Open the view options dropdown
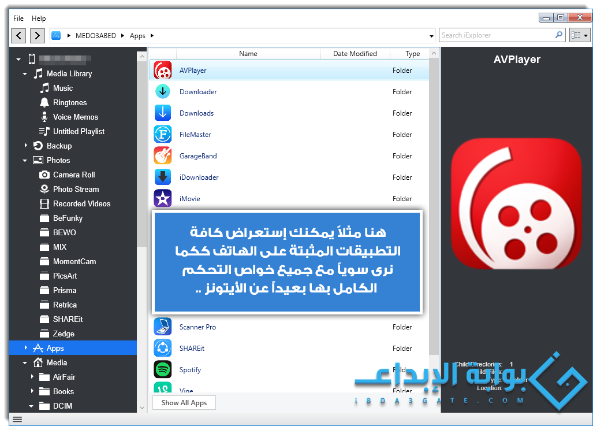Image resolution: width=593 pixels, height=426 pixels. [x=580, y=36]
